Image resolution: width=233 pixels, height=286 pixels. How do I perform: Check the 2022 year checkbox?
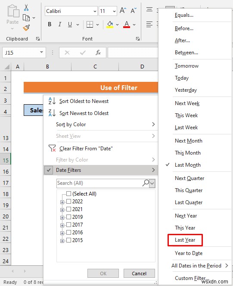click(68, 202)
